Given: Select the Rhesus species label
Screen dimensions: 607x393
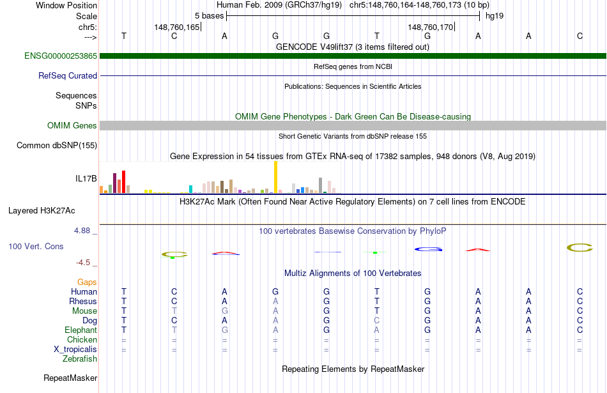Looking at the screenshot, I should [x=83, y=301].
